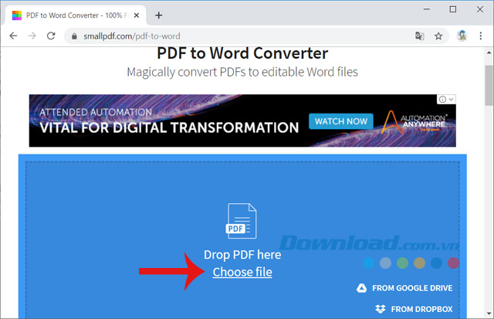
Task: Click the Google Translate icon in address bar
Action: click(x=419, y=36)
